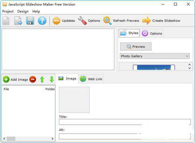Select the Web Link tab
195x143 pixels.
(91, 79)
